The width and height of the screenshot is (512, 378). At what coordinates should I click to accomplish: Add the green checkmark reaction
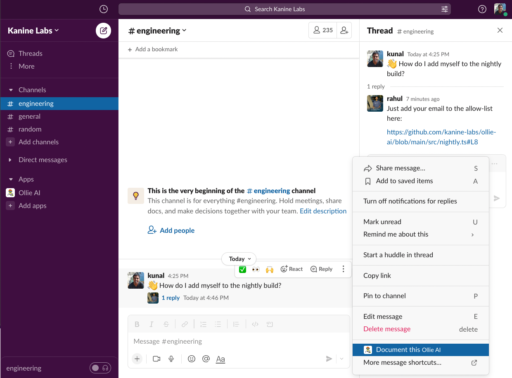243,269
